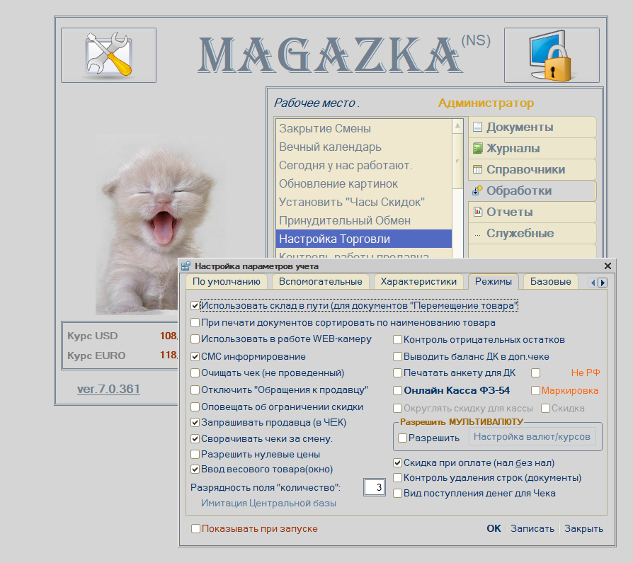Disable СМС информирование checkbox

click(195, 357)
